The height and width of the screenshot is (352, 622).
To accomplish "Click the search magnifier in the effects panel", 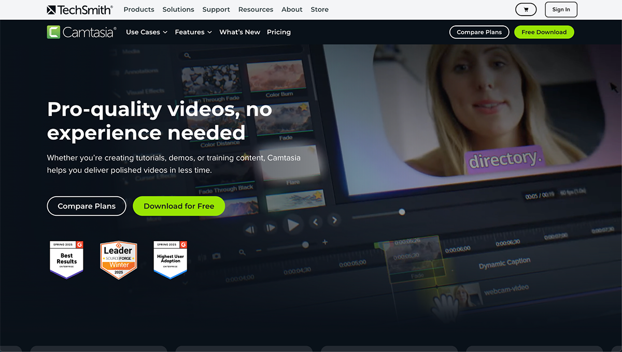I will coord(187,55).
